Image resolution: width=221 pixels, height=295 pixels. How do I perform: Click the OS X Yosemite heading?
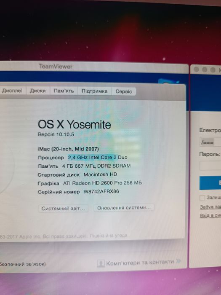point(75,124)
